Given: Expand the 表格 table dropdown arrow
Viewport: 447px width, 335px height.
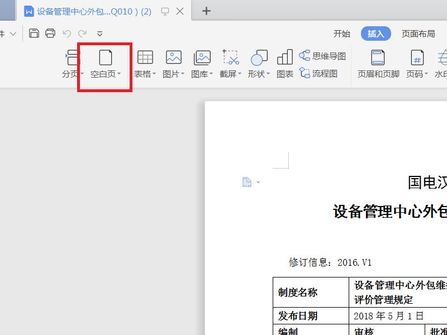Looking at the screenshot, I should click(154, 74).
